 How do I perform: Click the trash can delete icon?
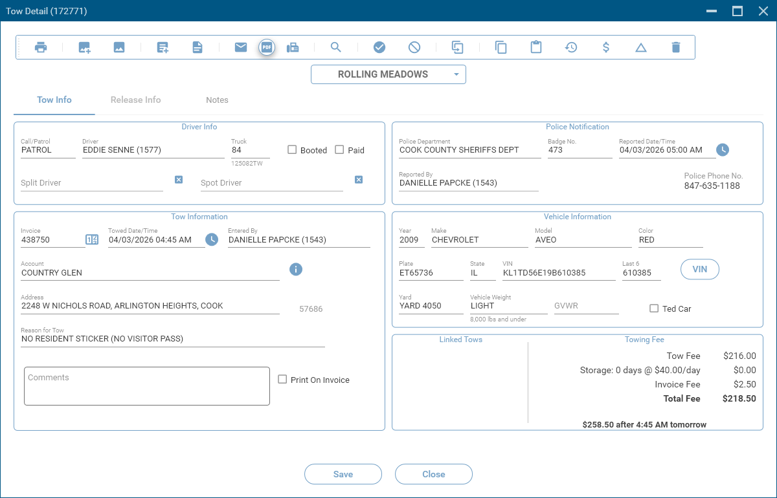point(676,47)
